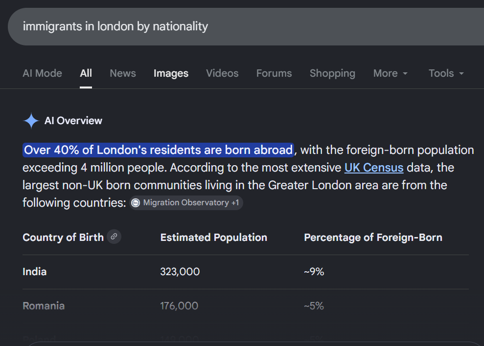Viewport: 484px width, 346px height.
Task: Click the All tab
Action: (86, 73)
